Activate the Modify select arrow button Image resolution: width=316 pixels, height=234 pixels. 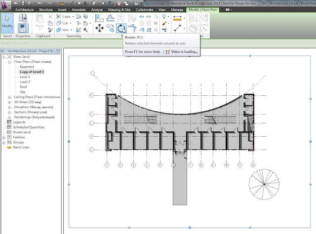pos(7,23)
